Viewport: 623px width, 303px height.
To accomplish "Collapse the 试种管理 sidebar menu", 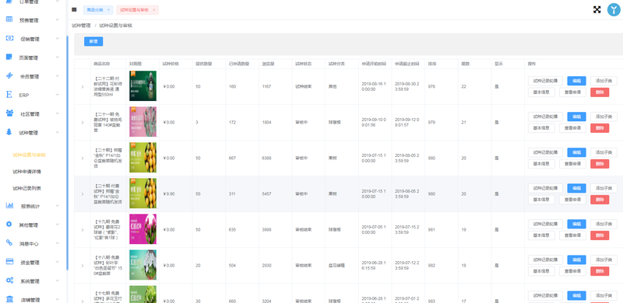I will coord(58,132).
